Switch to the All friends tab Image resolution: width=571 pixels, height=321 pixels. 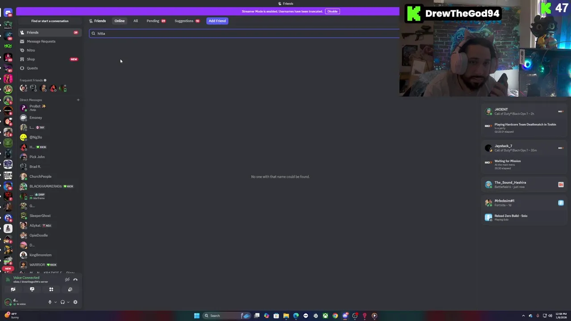point(136,21)
